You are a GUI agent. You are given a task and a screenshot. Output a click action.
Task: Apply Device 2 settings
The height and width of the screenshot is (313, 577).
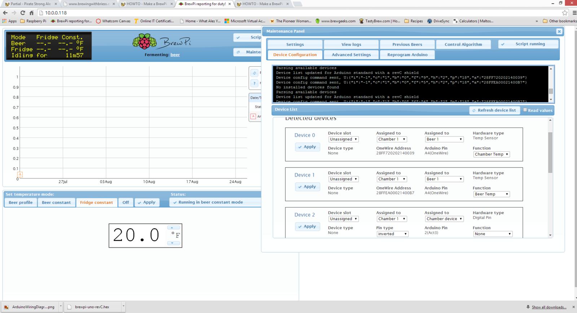pos(307,227)
